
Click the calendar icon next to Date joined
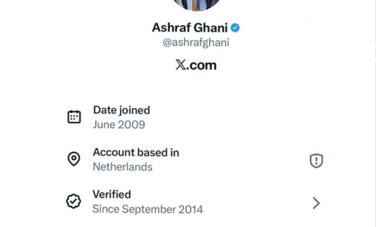pyautogui.click(x=74, y=117)
